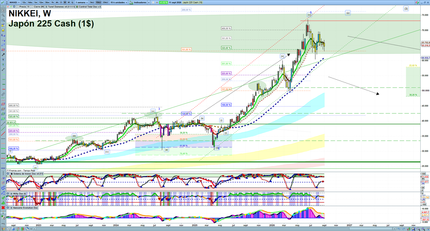Image resolution: width=430 pixels, height=231 pixels.
Task: Click the 38.951,0 price level label
Action: [x=11, y=122]
